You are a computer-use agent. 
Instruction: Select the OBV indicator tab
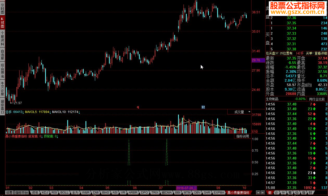(x=197, y=193)
